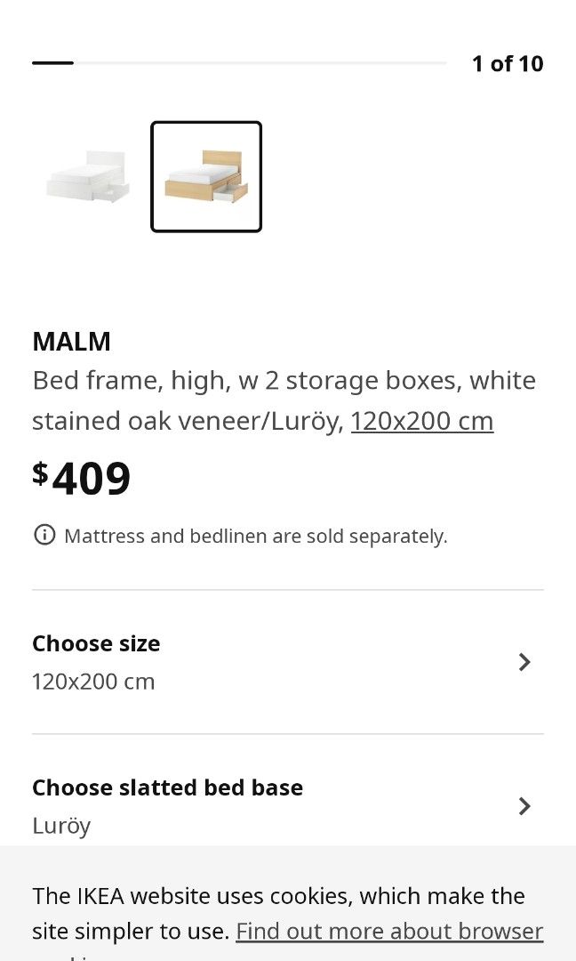This screenshot has width=576, height=961.
Task: Click the selected thumbnail's black border frame
Action: (x=206, y=125)
